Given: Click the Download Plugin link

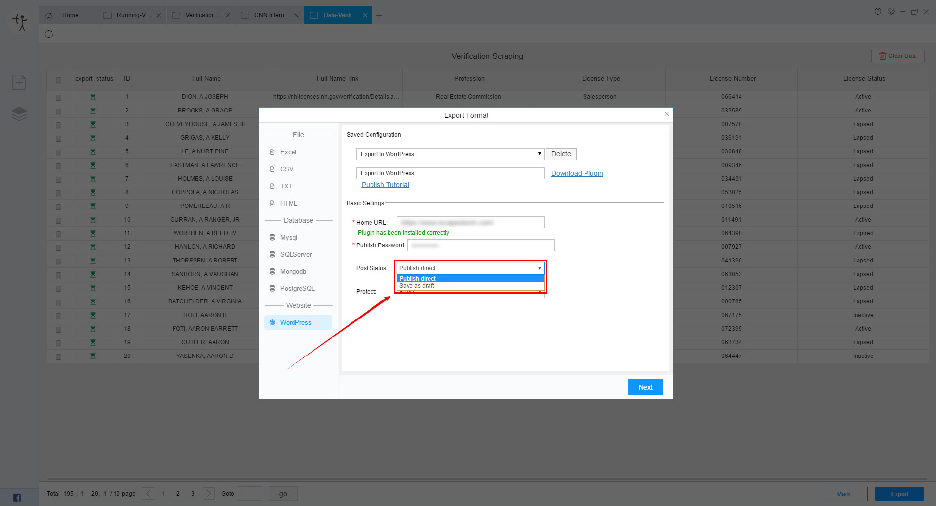Looking at the screenshot, I should (x=577, y=173).
